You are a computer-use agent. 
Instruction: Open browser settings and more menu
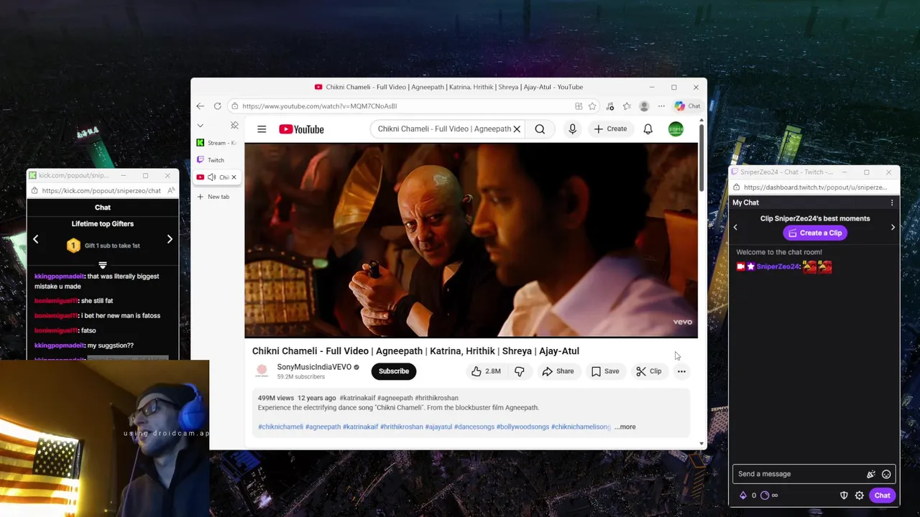pos(661,106)
